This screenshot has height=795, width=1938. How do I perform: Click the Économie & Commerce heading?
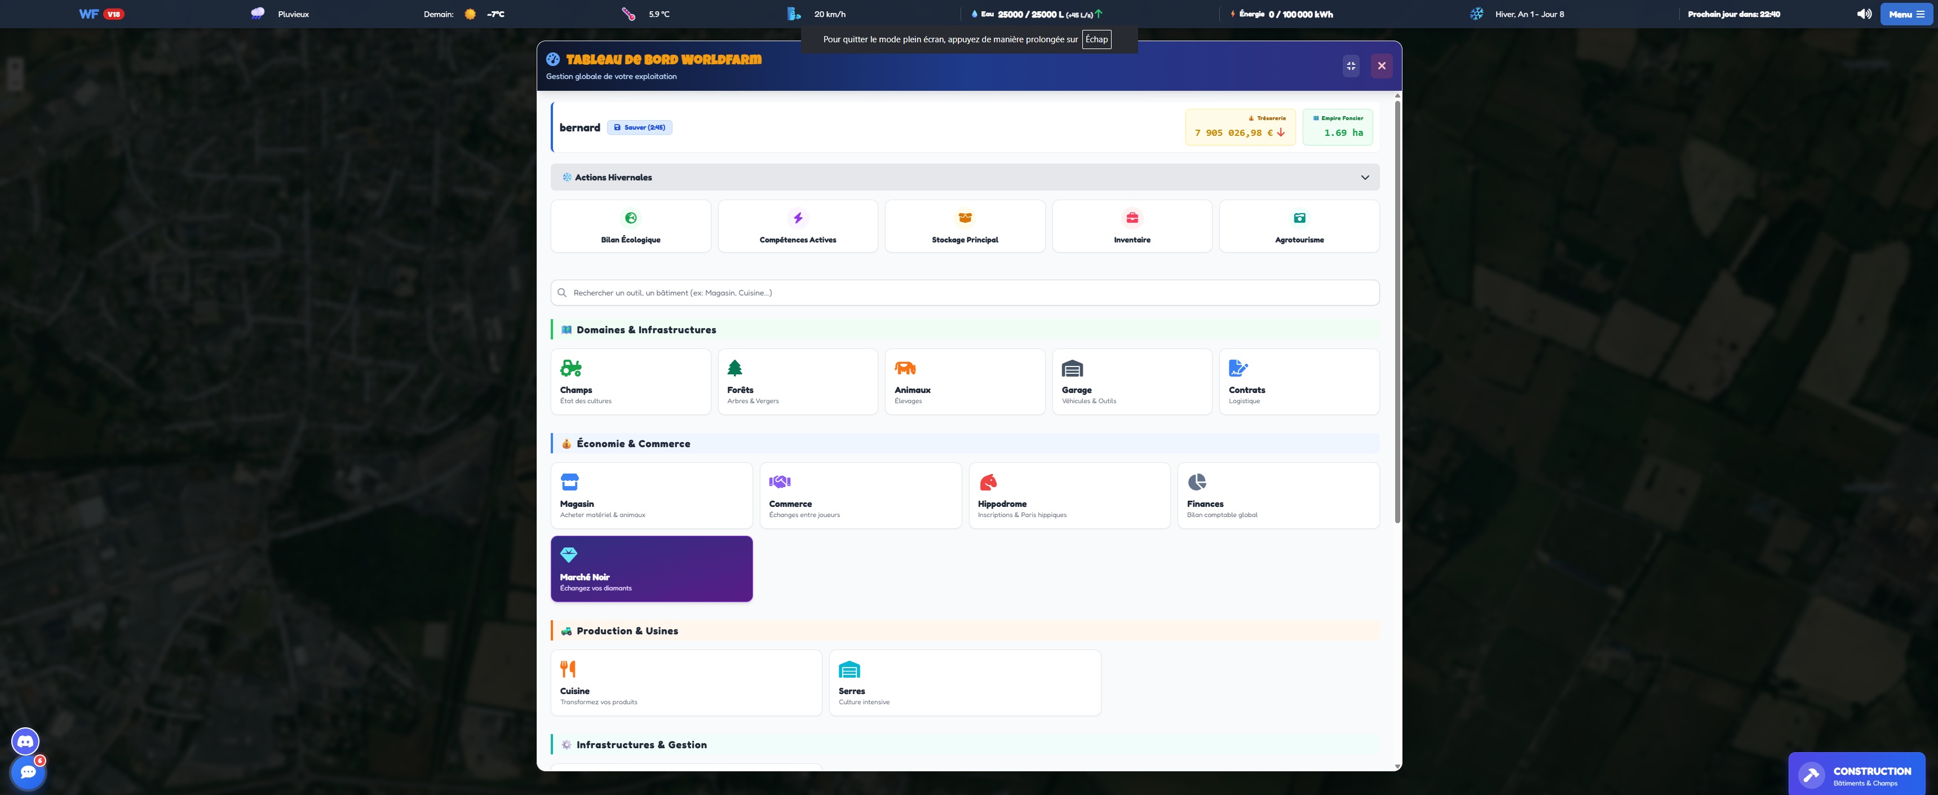[x=632, y=443]
